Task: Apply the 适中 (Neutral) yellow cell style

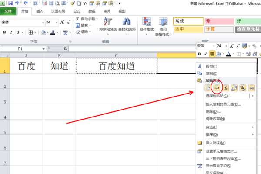Action: [x=188, y=29]
